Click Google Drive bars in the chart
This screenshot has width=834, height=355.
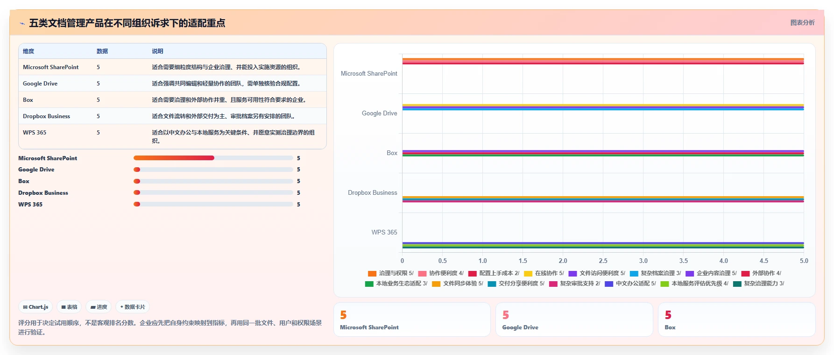pyautogui.click(x=603, y=107)
